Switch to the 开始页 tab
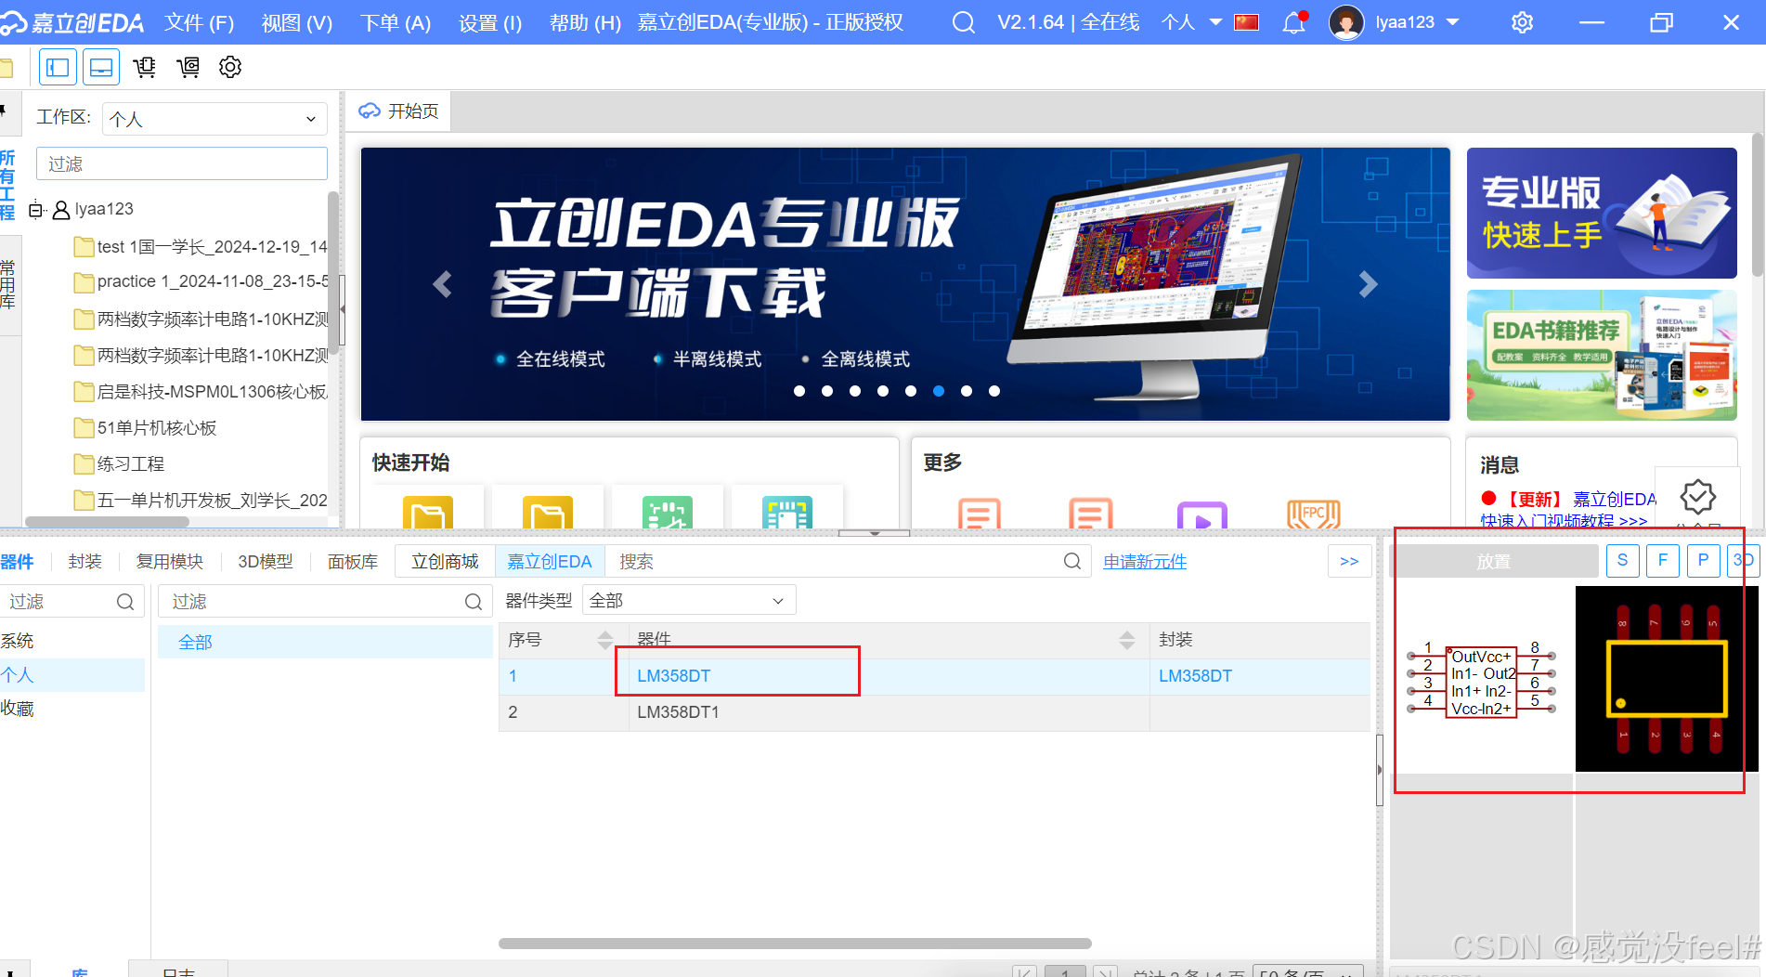Viewport: 1766px width, 977px height. (399, 111)
